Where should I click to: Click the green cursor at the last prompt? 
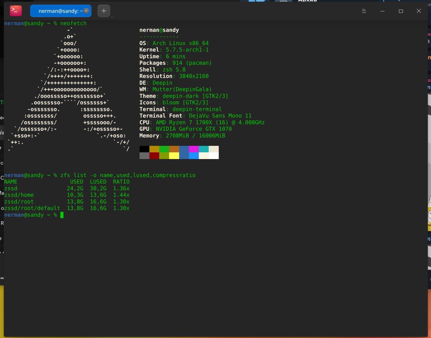point(62,215)
